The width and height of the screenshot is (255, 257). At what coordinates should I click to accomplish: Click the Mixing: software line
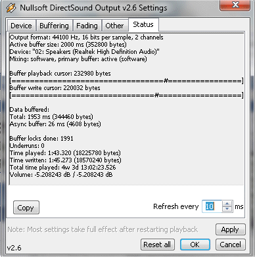pos(78,59)
